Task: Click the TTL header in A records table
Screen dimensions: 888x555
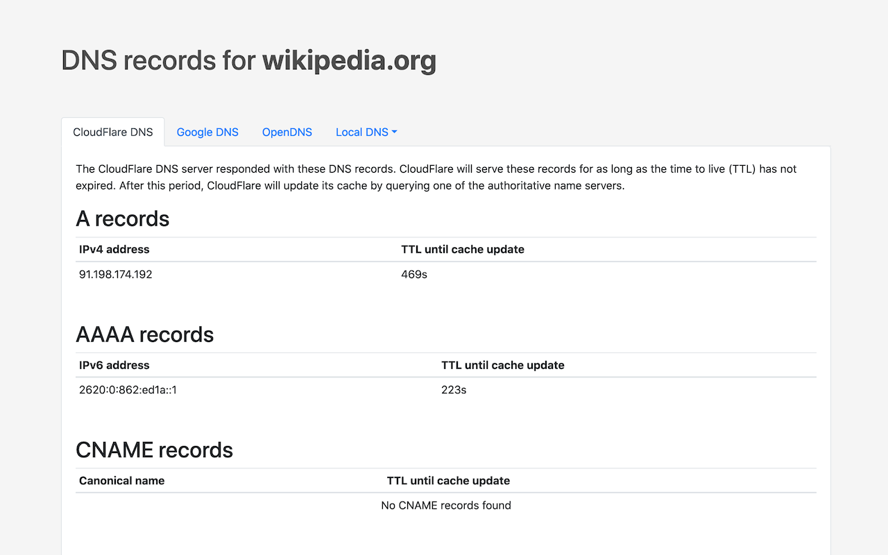Action: [463, 249]
